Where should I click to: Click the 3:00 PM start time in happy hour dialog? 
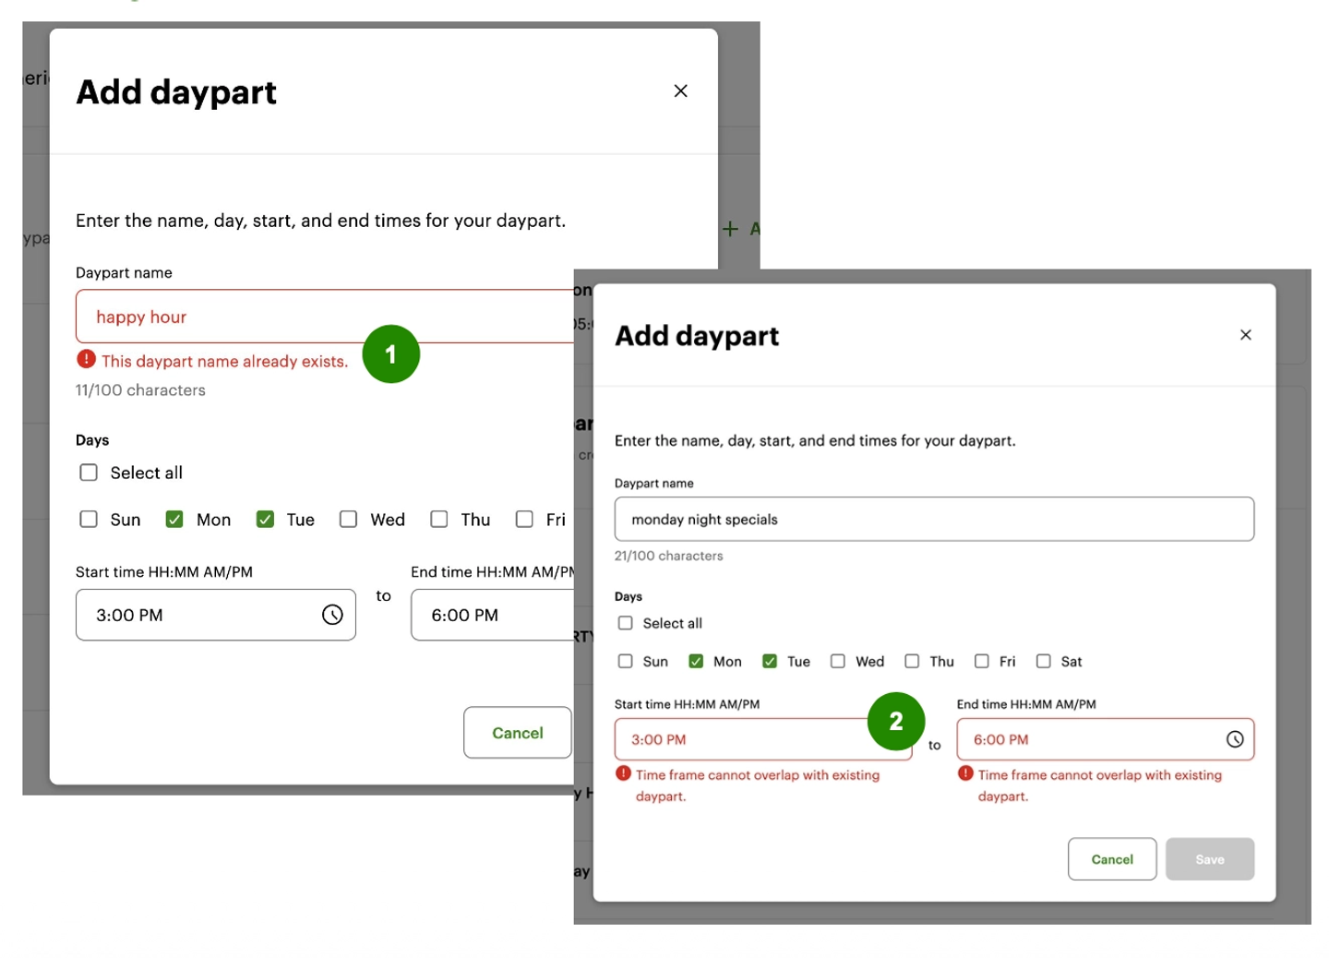216,615
